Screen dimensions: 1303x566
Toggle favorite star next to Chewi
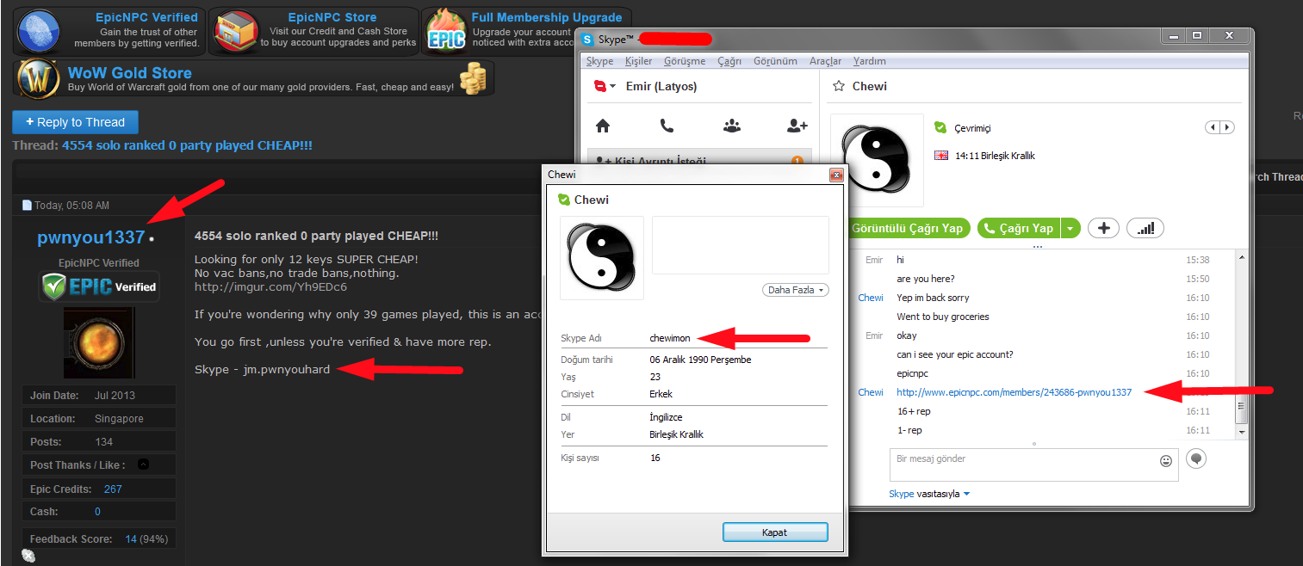pyautogui.click(x=838, y=86)
